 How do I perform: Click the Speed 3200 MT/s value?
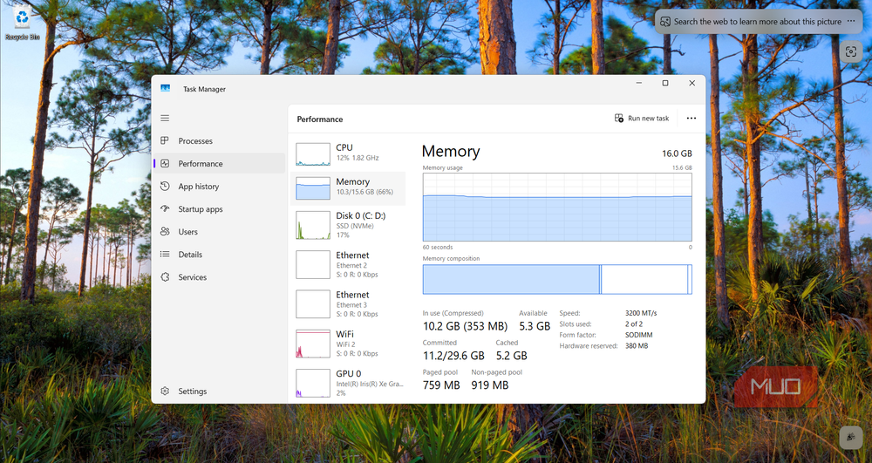pyautogui.click(x=641, y=313)
